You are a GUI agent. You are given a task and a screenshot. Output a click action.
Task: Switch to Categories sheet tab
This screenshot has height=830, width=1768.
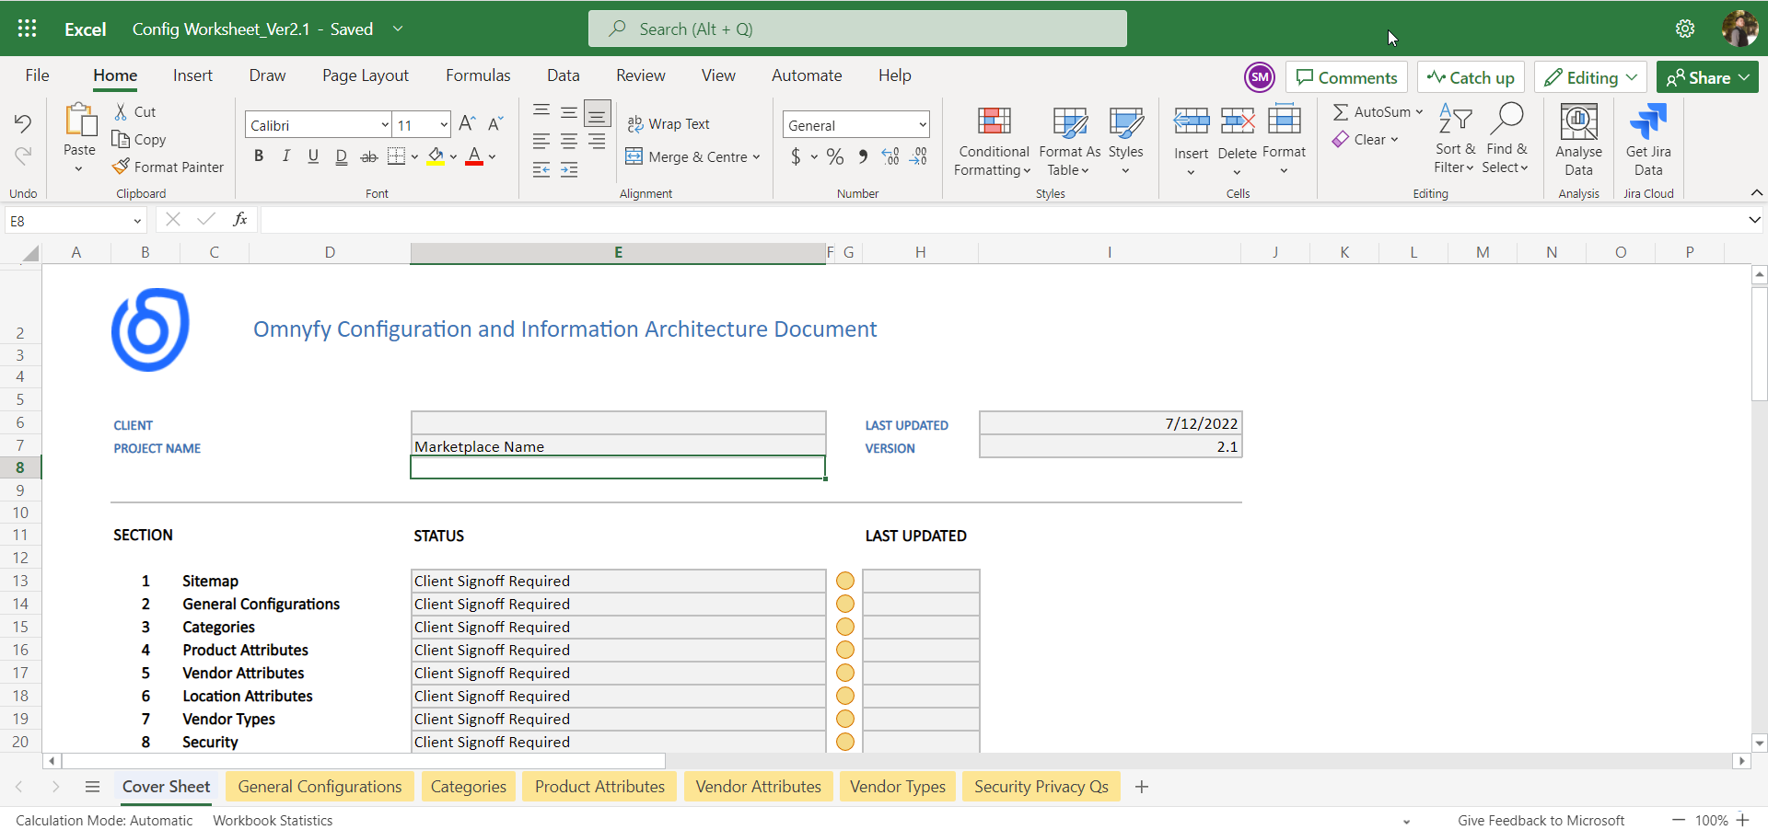point(469,787)
